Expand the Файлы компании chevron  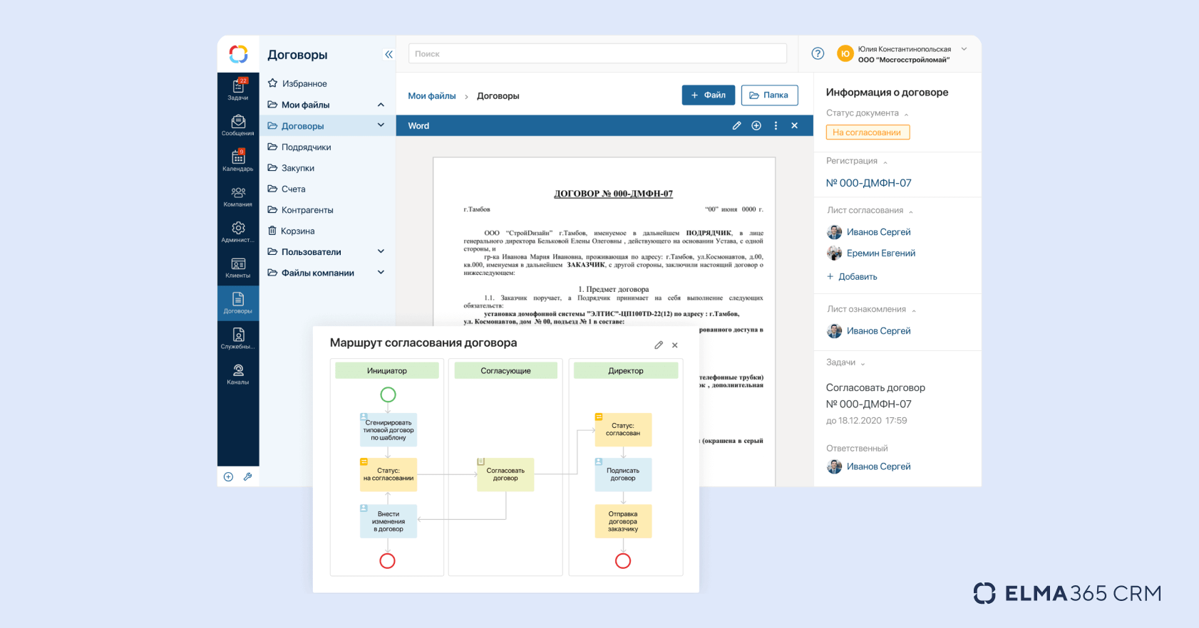[381, 273]
